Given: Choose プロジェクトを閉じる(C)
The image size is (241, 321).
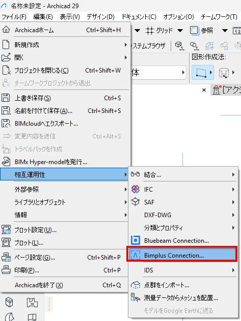Looking at the screenshot, I should click(x=65, y=71).
